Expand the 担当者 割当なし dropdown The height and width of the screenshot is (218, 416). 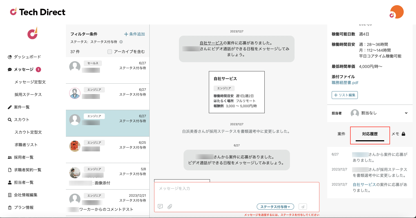[406, 113]
